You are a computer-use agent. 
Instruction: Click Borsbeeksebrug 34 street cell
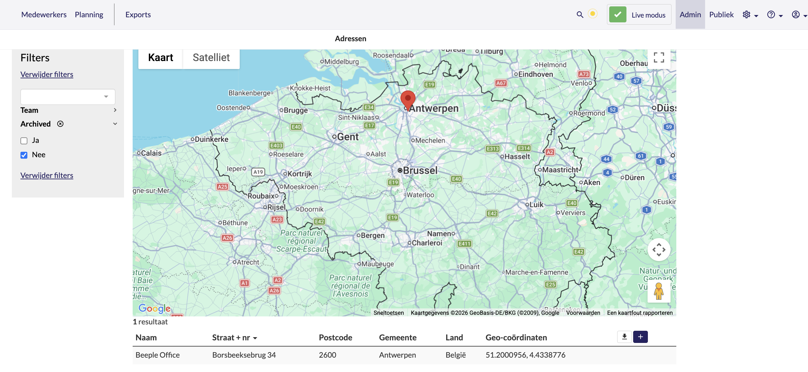click(244, 355)
